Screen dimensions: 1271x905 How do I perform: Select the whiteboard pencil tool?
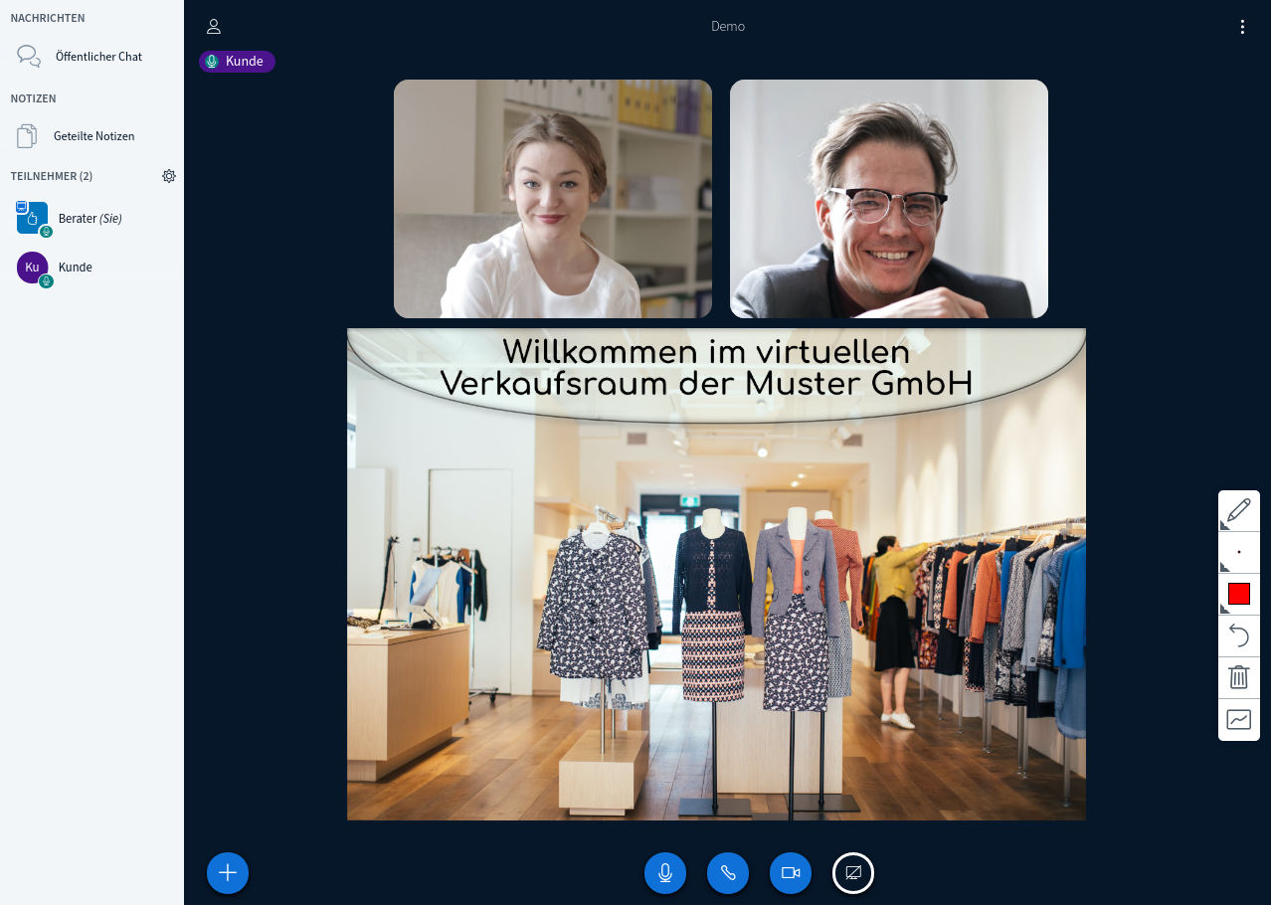click(x=1239, y=511)
